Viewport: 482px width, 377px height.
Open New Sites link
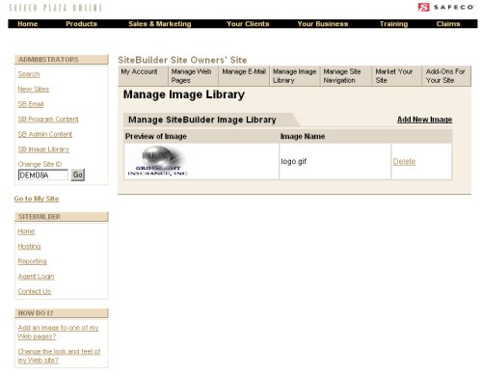[x=34, y=89]
